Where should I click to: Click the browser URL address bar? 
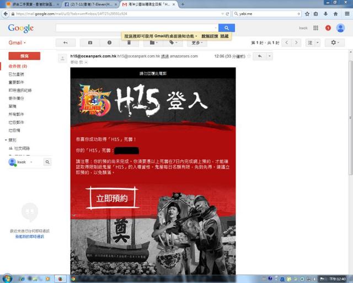[x=117, y=14]
